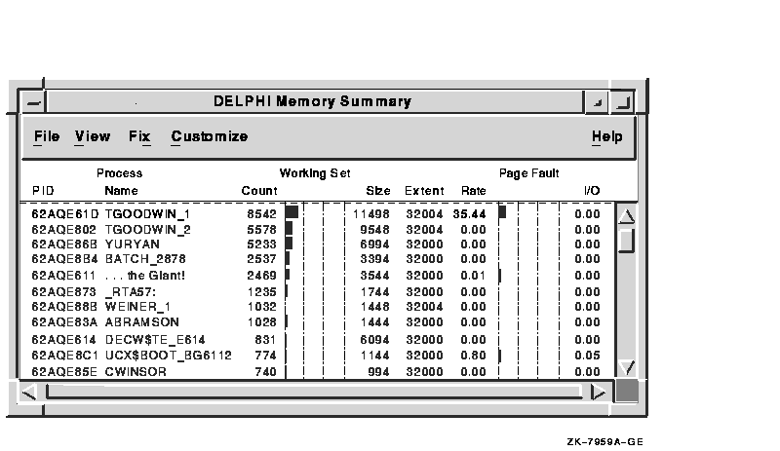
Task: Click the maximize button in title bar
Action: (x=621, y=102)
